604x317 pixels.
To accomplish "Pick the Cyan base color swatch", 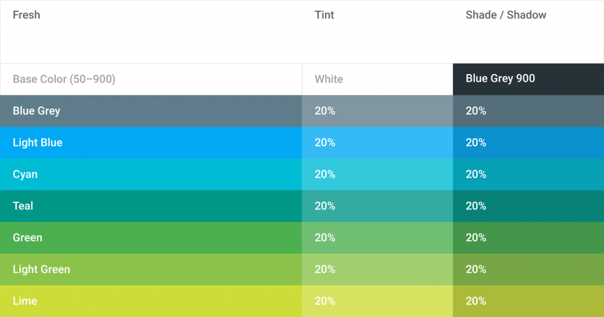I will coord(150,174).
